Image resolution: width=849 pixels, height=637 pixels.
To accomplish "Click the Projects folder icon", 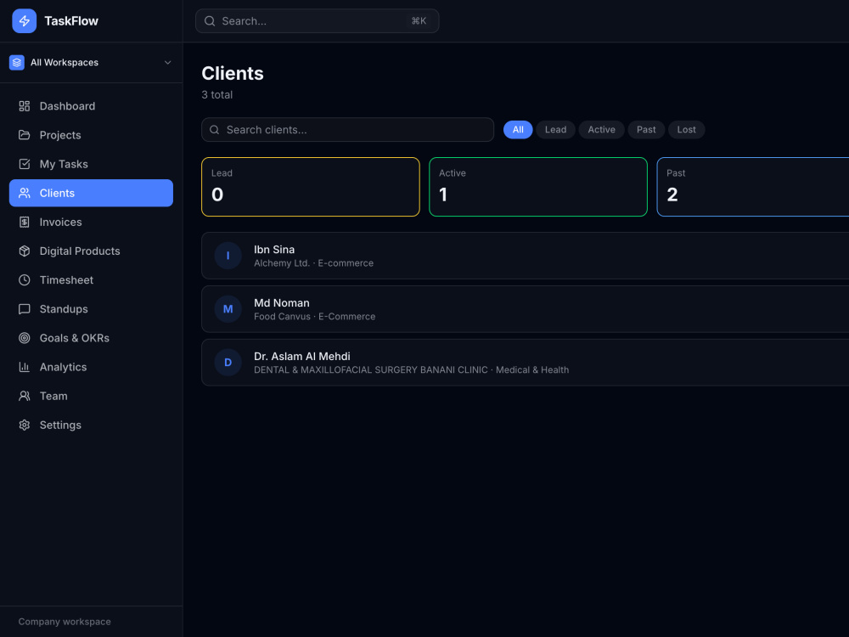I will (x=25, y=135).
